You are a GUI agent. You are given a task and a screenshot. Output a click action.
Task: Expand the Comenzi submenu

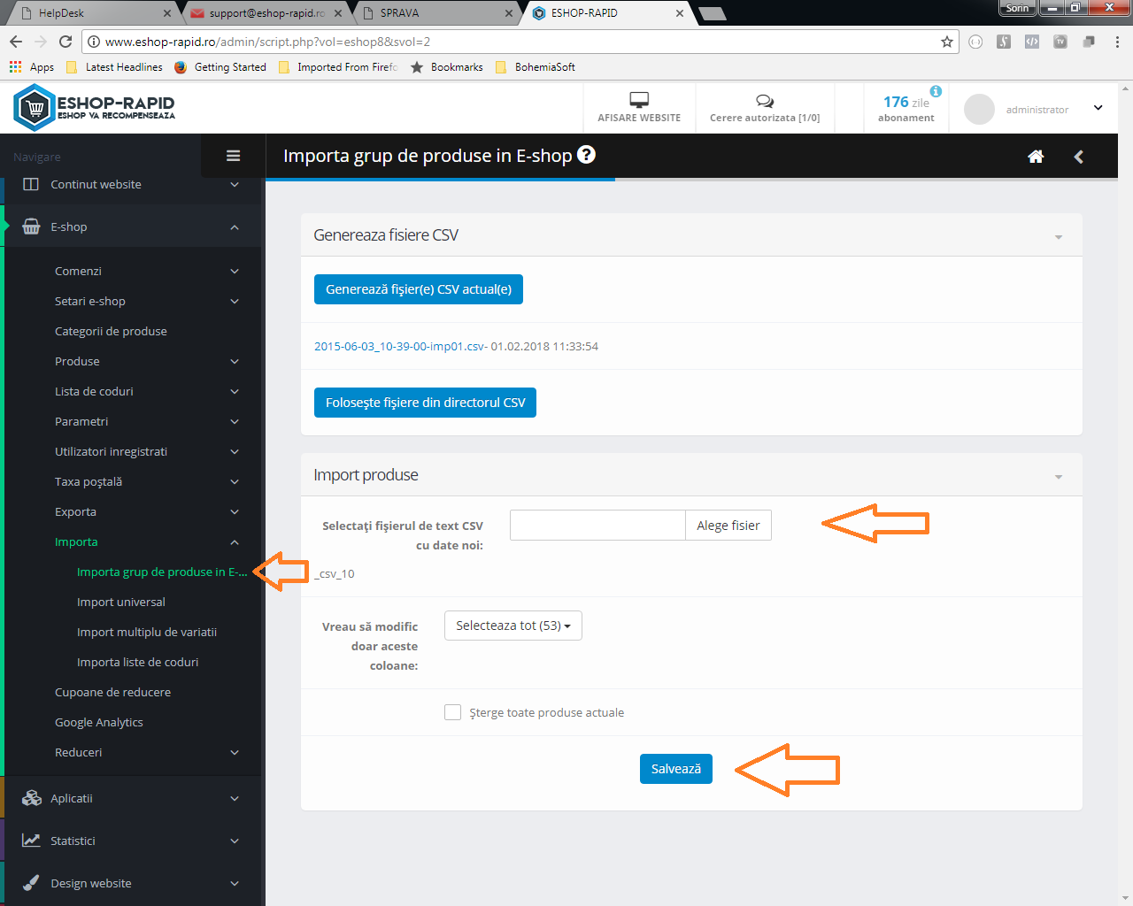pyautogui.click(x=235, y=271)
